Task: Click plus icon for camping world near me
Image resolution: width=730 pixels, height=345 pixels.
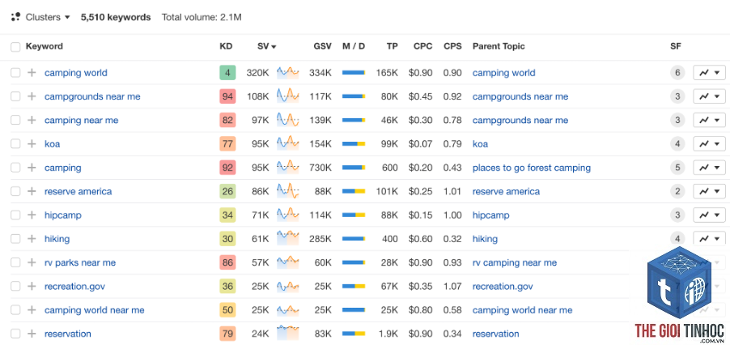Action: 32,310
